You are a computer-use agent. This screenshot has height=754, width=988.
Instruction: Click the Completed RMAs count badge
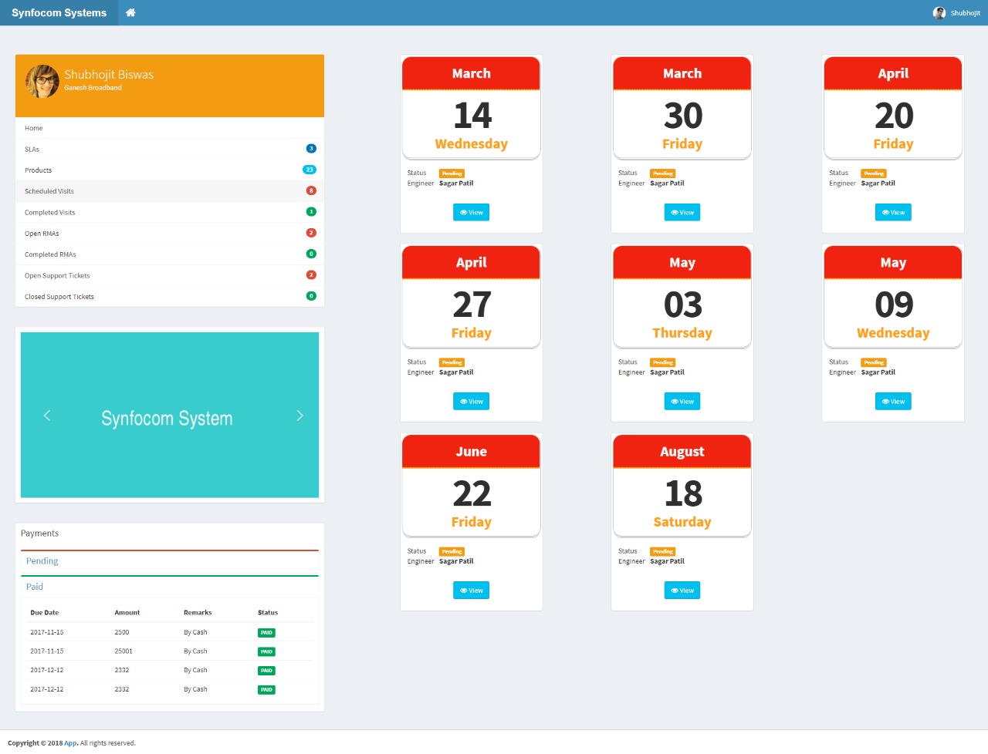pos(311,254)
